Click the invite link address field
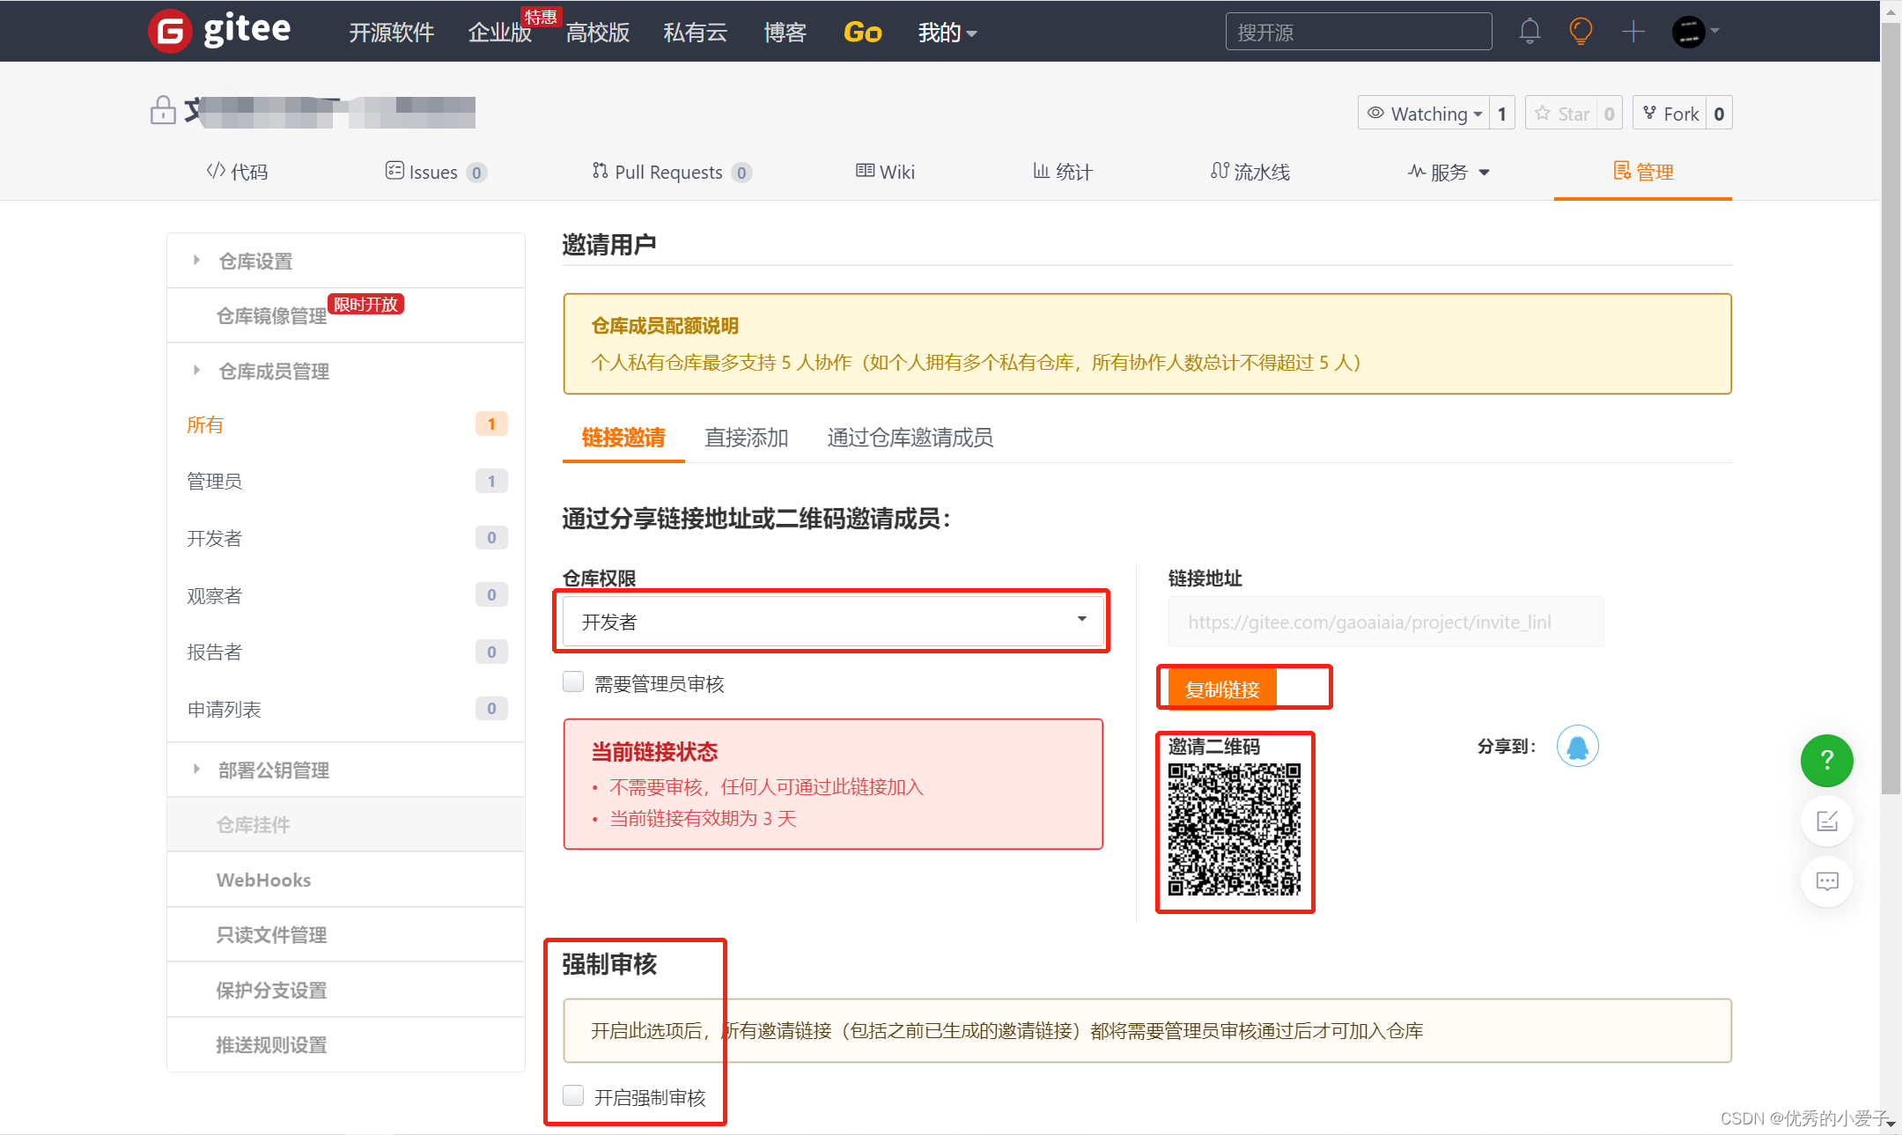Screen dimensions: 1902x1135 [x=1386, y=622]
